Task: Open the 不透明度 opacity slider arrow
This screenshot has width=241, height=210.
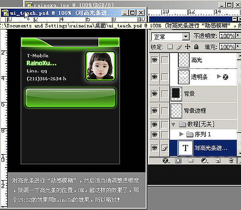Action: [x=238, y=36]
